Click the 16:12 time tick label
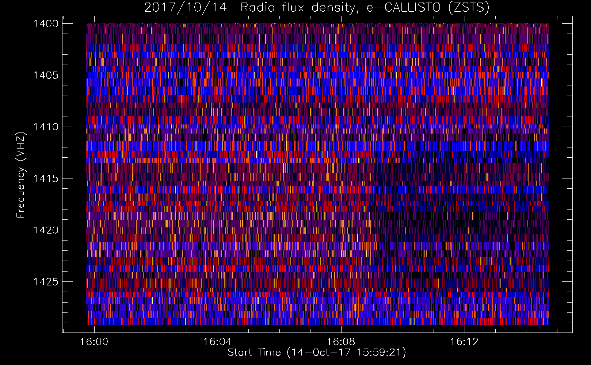This screenshot has height=365, width=591. tap(465, 342)
